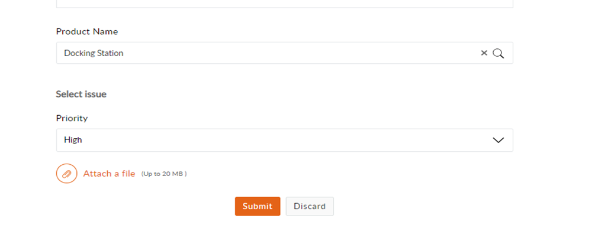Expand Priority using the chevron arrow
Viewport: 598px width, 238px height.
498,140
